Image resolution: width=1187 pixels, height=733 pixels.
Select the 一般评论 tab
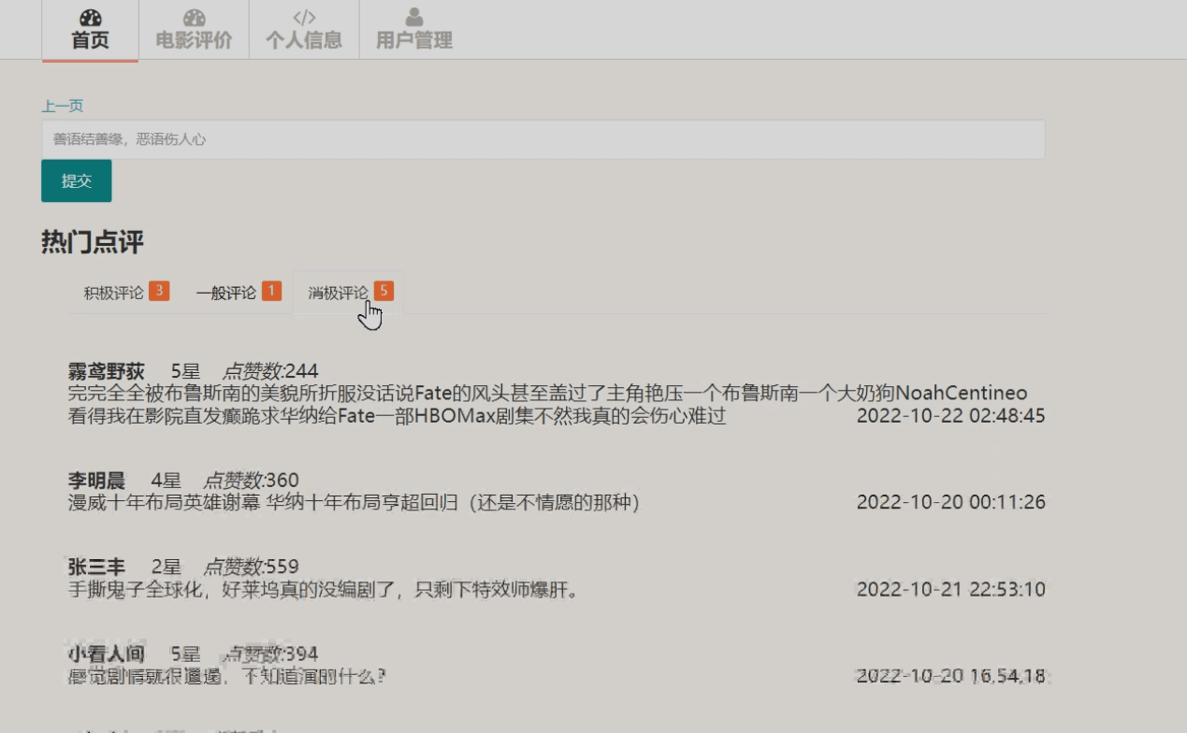[x=225, y=293]
